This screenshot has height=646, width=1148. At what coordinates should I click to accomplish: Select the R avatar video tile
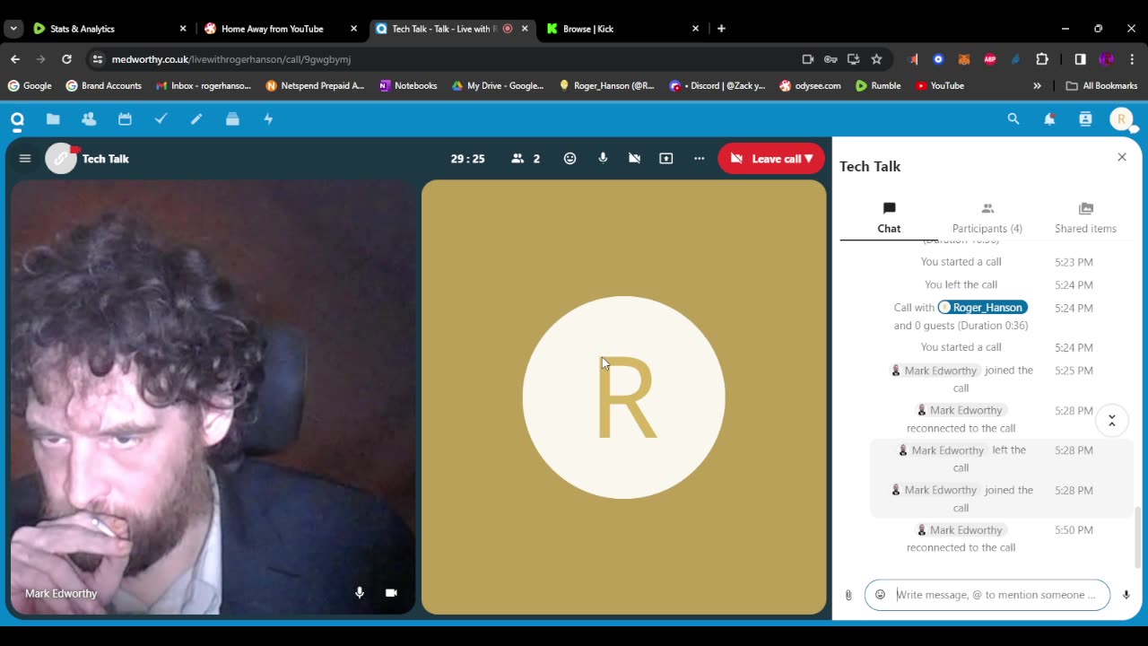pos(623,397)
